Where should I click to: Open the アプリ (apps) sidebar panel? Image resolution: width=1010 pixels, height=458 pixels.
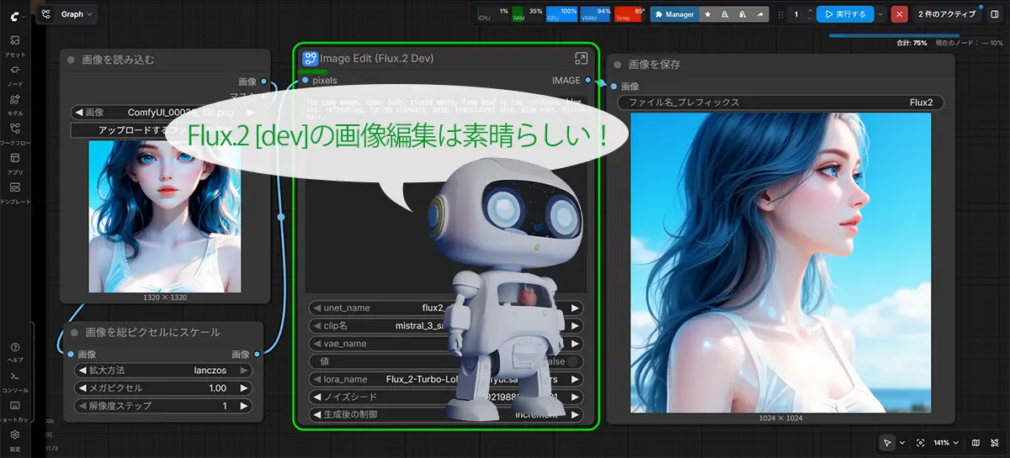[x=15, y=161]
